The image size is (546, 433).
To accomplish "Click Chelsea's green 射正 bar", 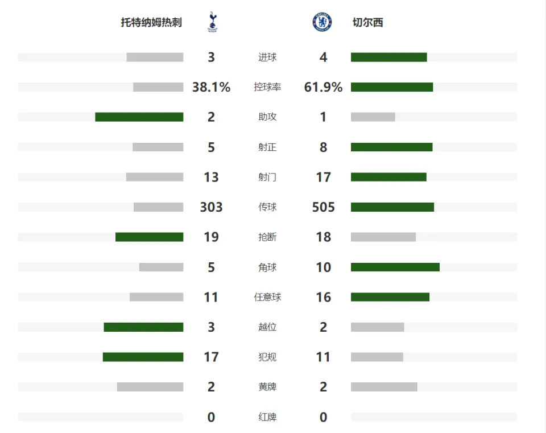I will click(x=392, y=147).
